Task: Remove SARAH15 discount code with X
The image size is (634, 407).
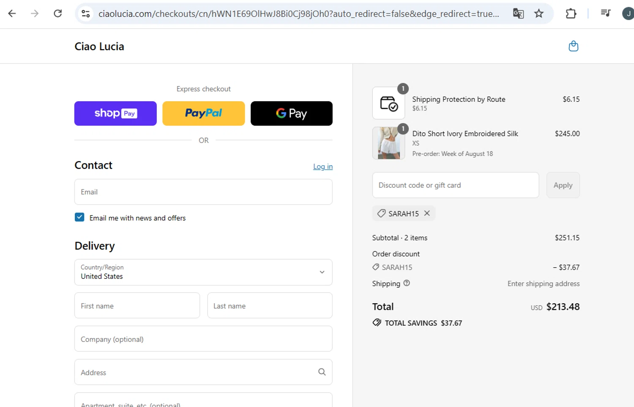Action: [x=427, y=213]
